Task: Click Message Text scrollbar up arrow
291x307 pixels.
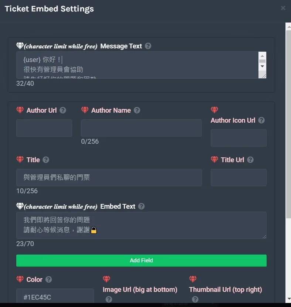Action: [262, 56]
